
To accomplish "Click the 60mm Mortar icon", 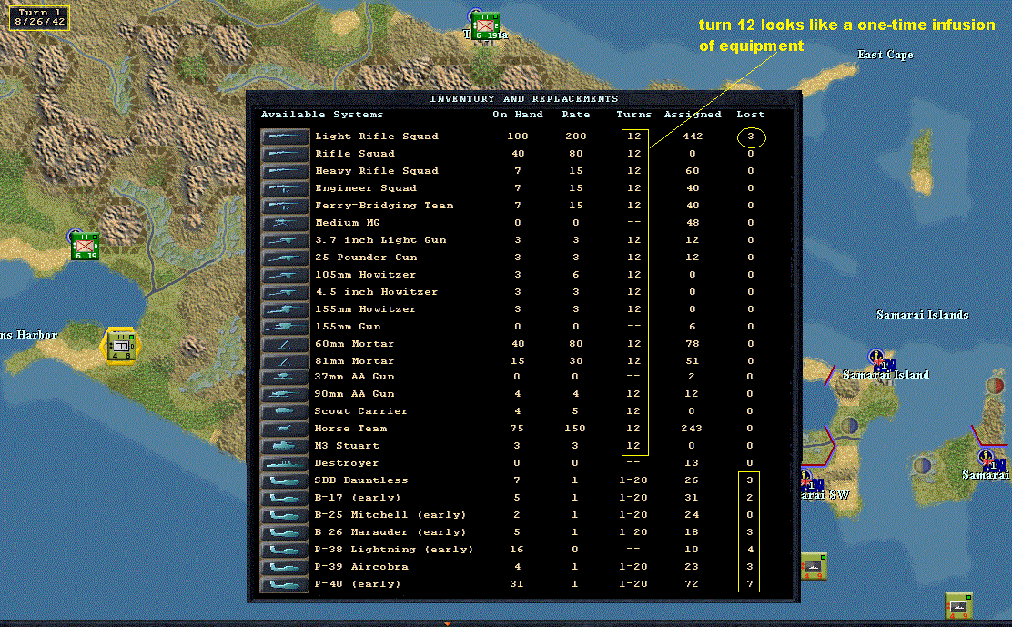I will tap(285, 345).
